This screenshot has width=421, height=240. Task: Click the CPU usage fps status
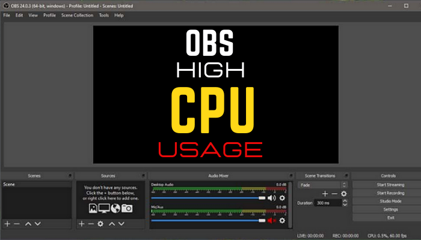coord(387,236)
